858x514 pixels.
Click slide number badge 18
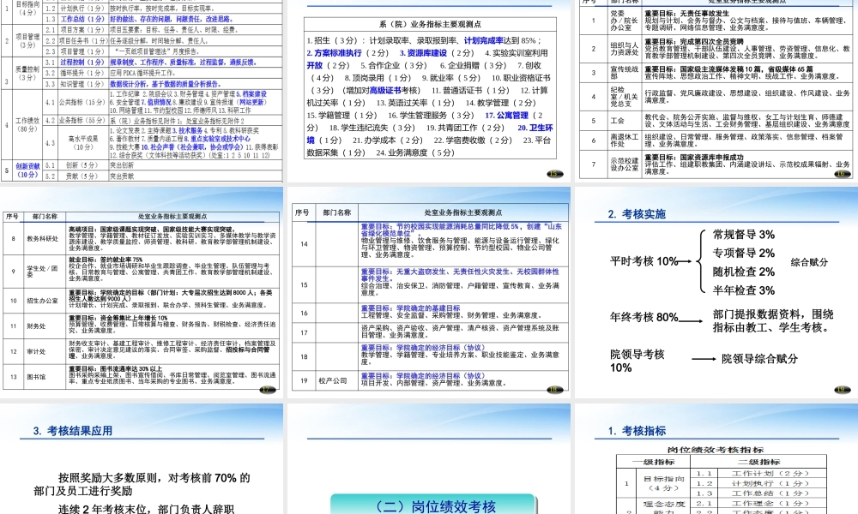(555, 390)
